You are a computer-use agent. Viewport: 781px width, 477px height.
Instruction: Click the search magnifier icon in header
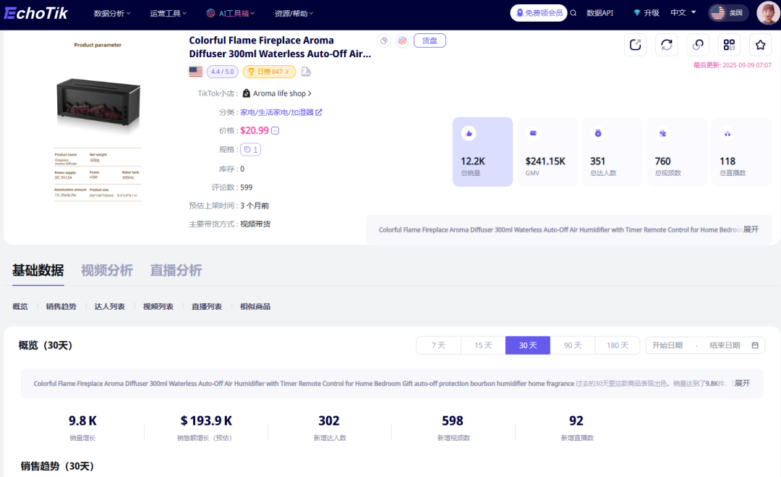[x=573, y=13]
